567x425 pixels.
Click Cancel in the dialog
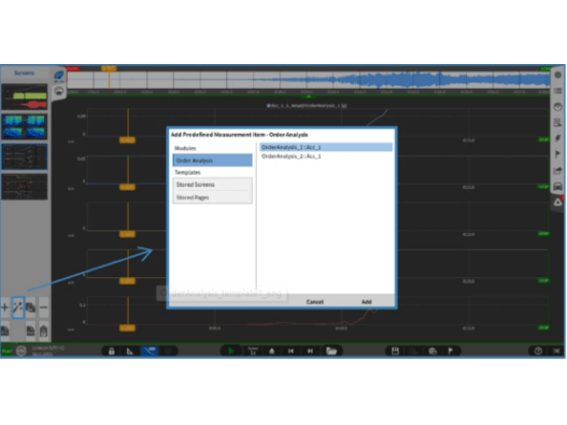pyautogui.click(x=315, y=302)
